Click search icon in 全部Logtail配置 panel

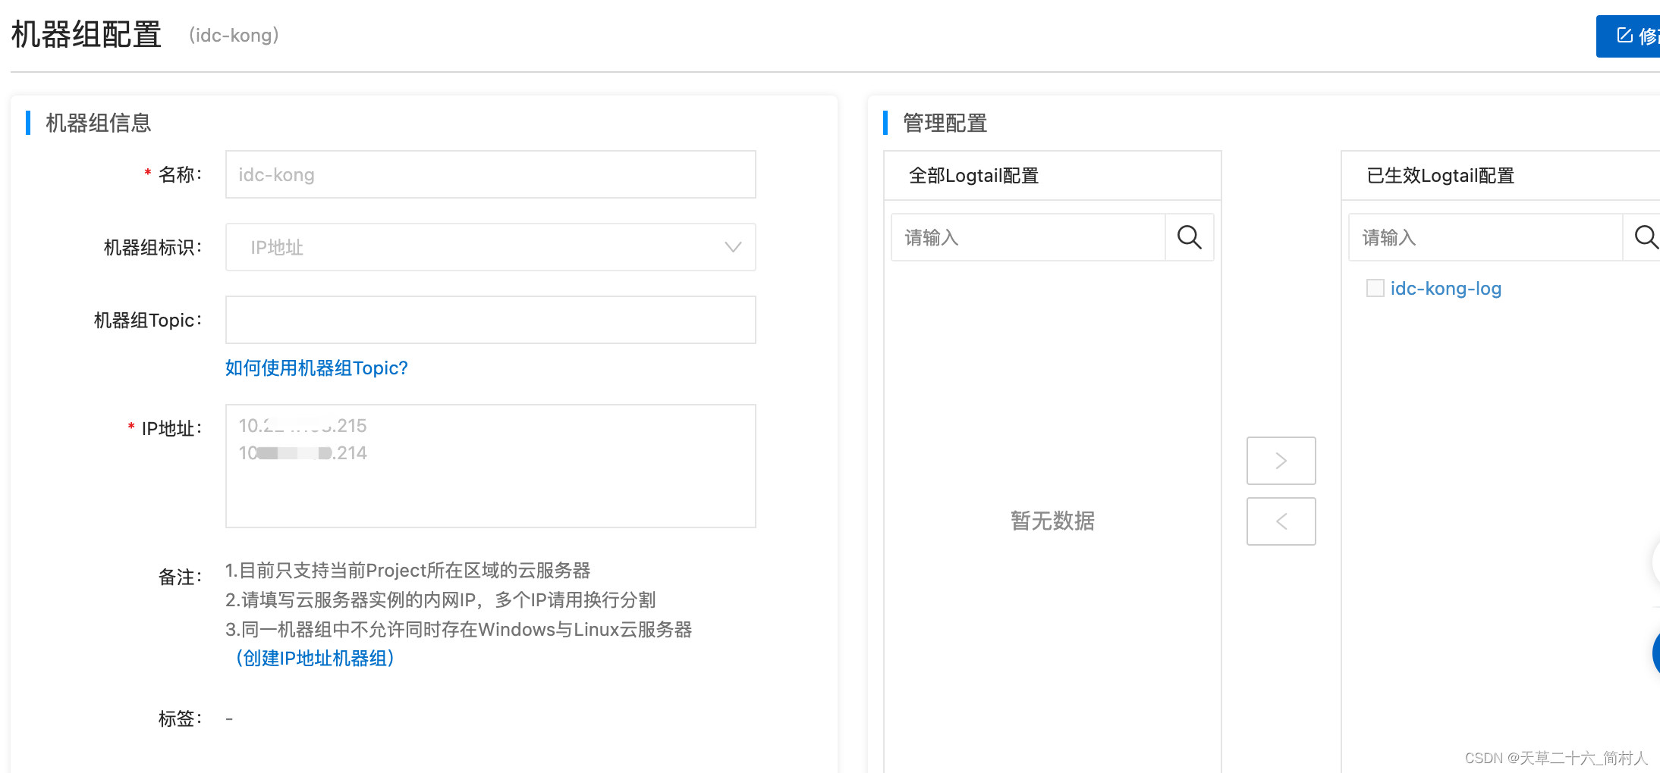point(1190,237)
